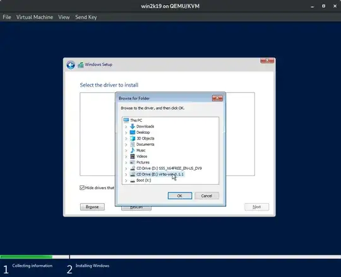This screenshot has width=341, height=277.
Task: Click the Windows Setup title icon
Action: click(81, 65)
